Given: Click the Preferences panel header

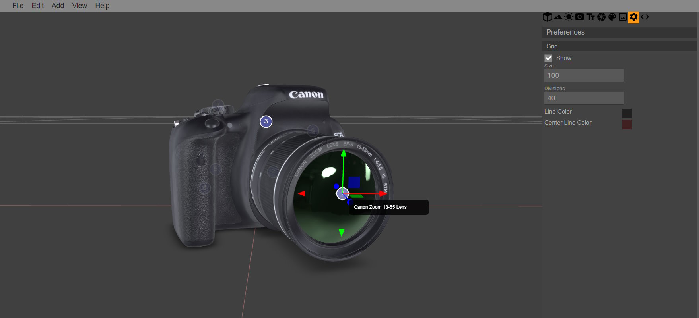Looking at the screenshot, I should point(619,32).
